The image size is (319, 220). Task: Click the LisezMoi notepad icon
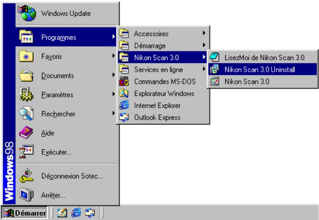(x=215, y=57)
